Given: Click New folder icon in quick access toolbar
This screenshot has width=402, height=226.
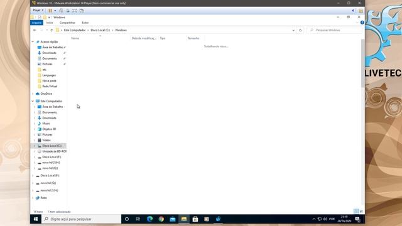Looking at the screenshot, I should [x=45, y=18].
